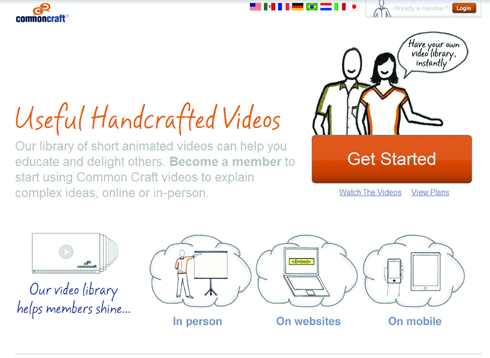Pick Portuguese with the Brazil flag icon
Viewport: 490px width, 358px height.
[312, 7]
